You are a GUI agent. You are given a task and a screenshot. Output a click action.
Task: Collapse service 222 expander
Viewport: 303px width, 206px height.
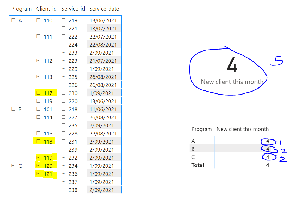63,36
